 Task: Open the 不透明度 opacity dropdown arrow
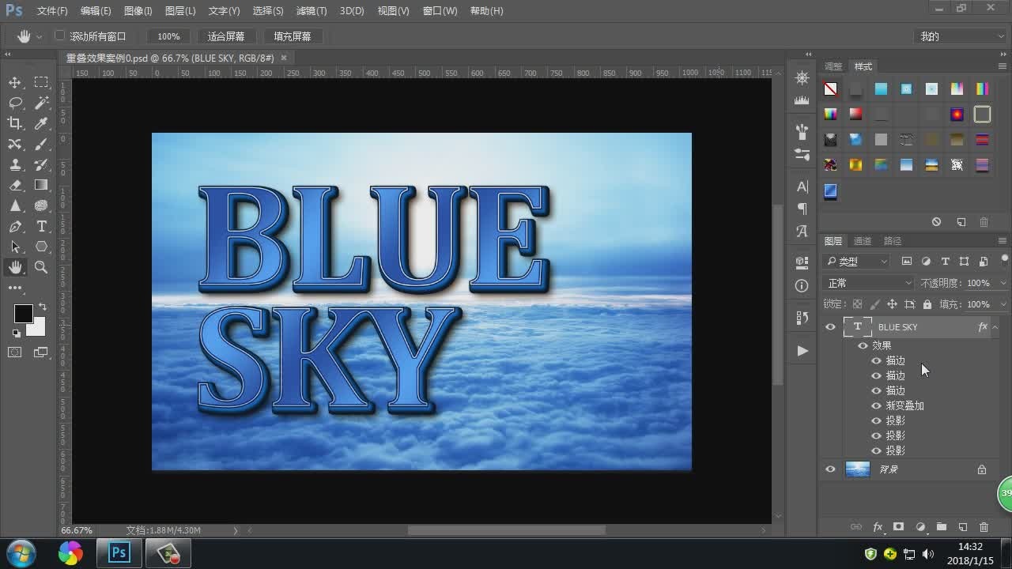[1003, 283]
